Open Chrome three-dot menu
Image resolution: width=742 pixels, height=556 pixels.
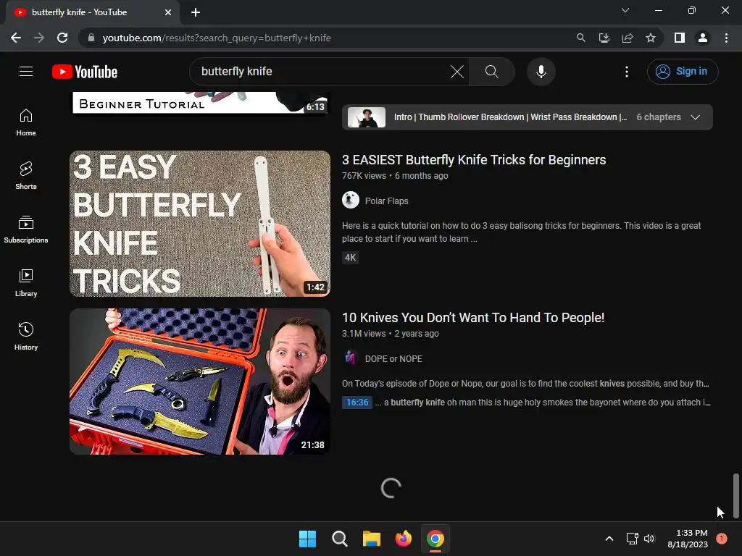click(x=726, y=38)
